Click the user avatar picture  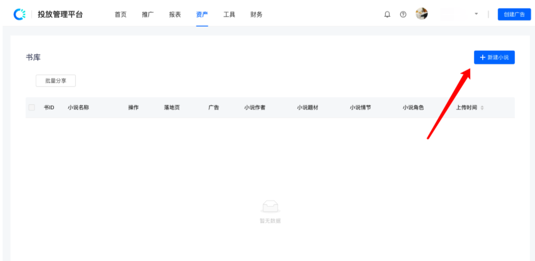(422, 14)
